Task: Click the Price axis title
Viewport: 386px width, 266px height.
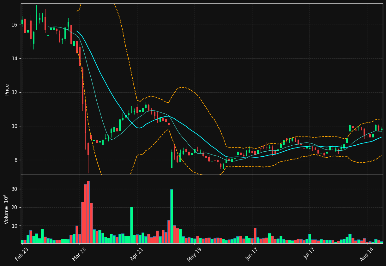Action: click(7, 89)
